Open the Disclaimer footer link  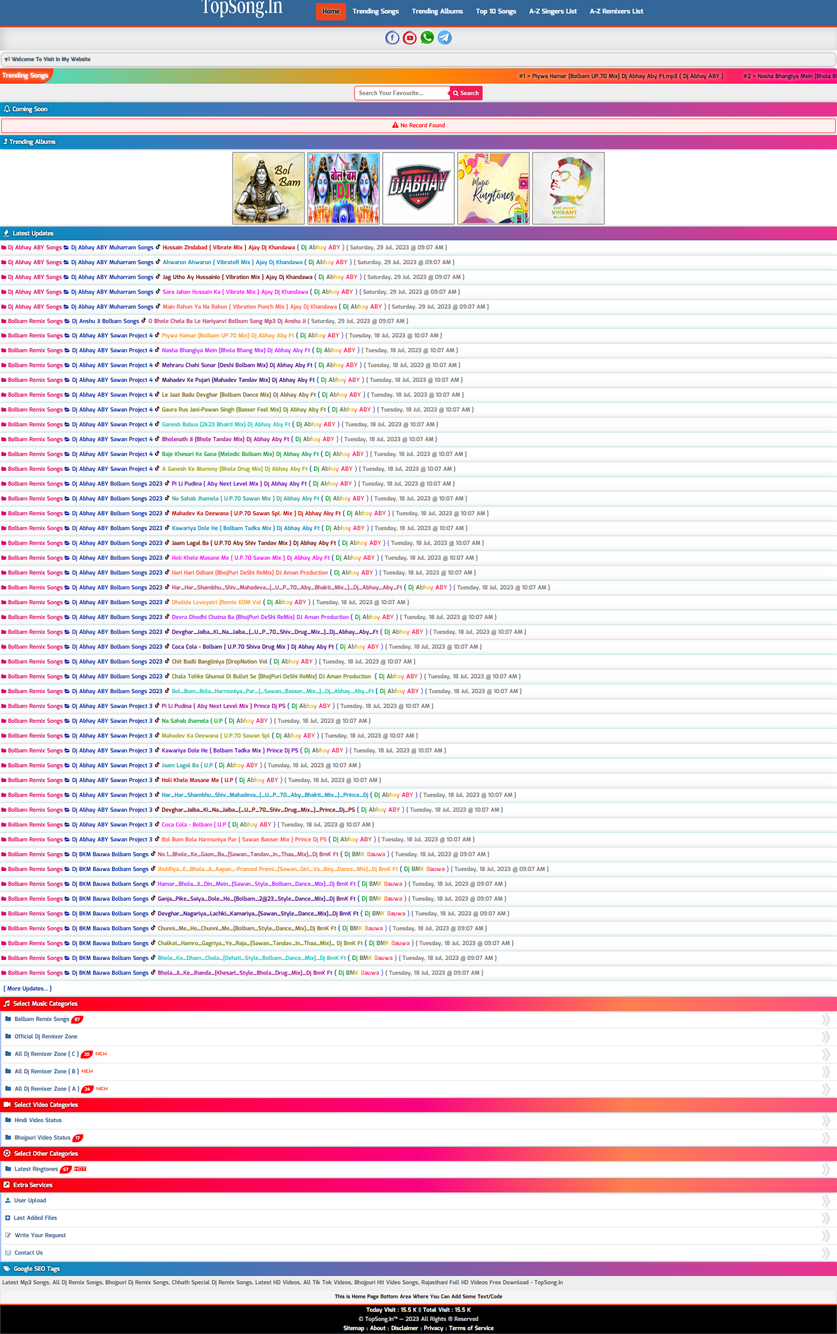pyautogui.click(x=404, y=1328)
